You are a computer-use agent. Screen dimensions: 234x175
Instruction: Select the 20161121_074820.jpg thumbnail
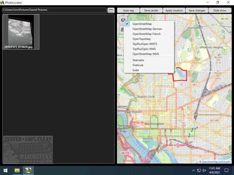pos(21,32)
